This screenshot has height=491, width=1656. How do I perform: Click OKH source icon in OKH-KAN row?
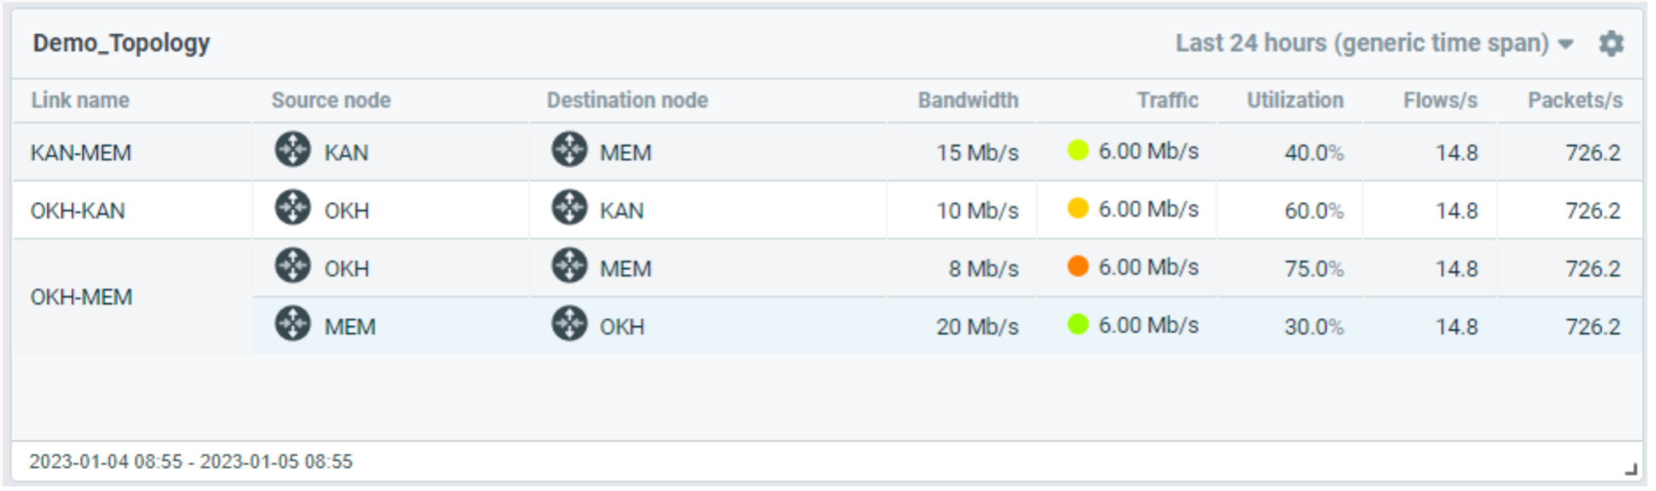click(x=293, y=208)
